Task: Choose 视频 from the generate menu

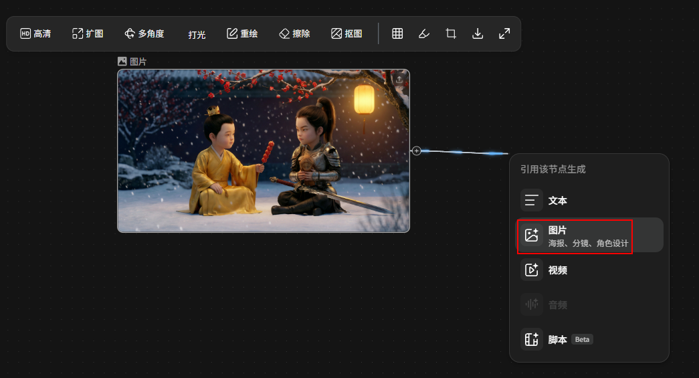Action: click(x=589, y=270)
